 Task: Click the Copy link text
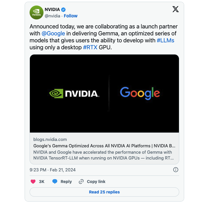[x=96, y=182]
